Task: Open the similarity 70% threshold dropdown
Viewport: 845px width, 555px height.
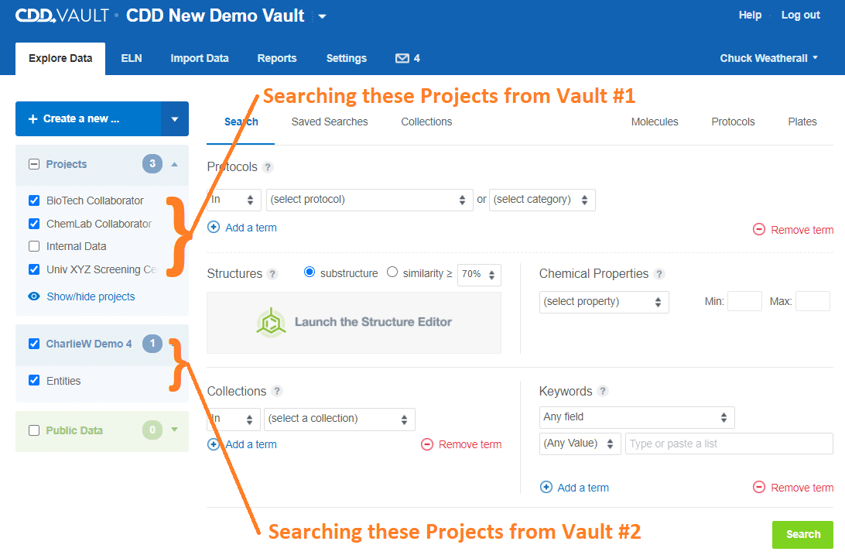Action: coord(479,275)
